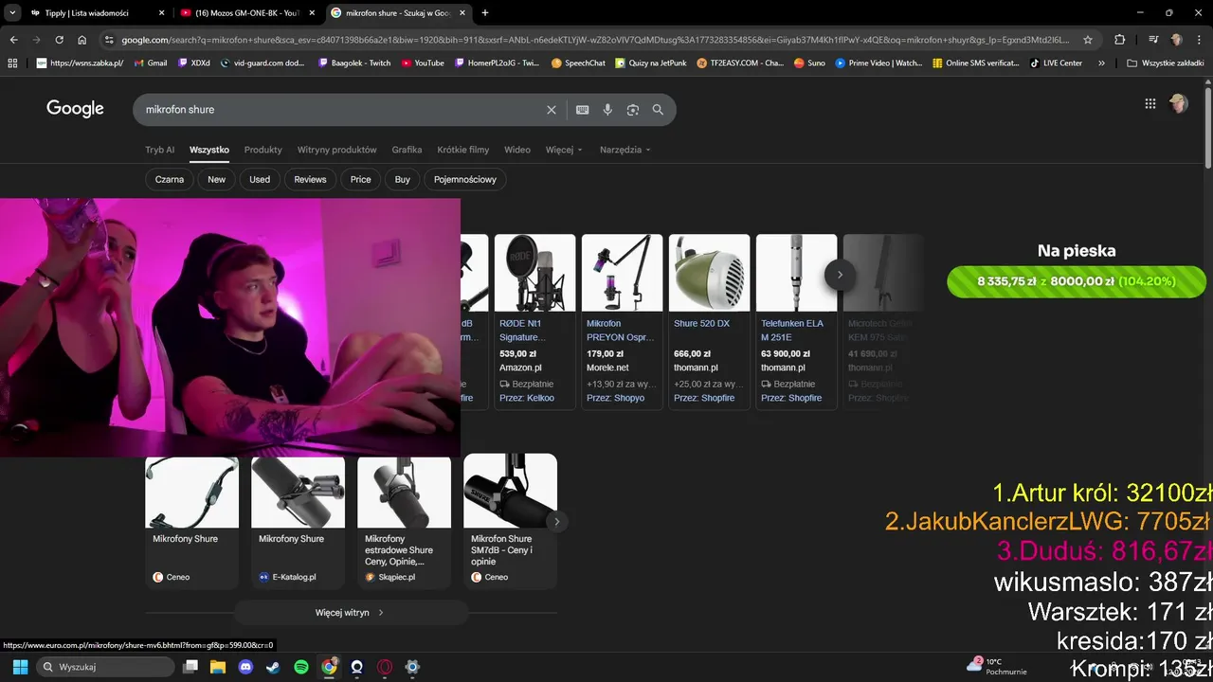
Task: Open the tab search dropdown
Action: pyautogui.click(x=12, y=13)
